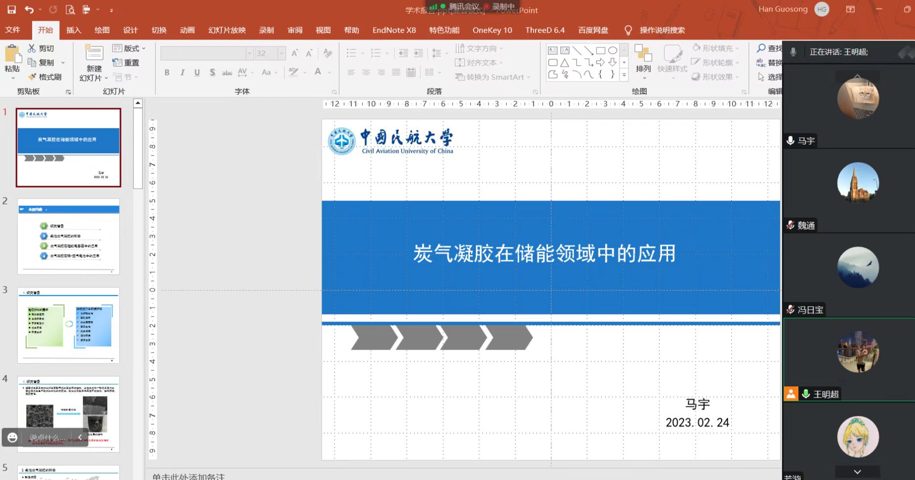Screen dimensions: 915x480
Task: Open Text Direction (文字方向) dropdown
Action: pos(479,48)
